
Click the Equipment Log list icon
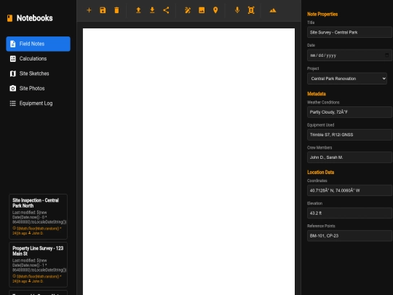13,103
